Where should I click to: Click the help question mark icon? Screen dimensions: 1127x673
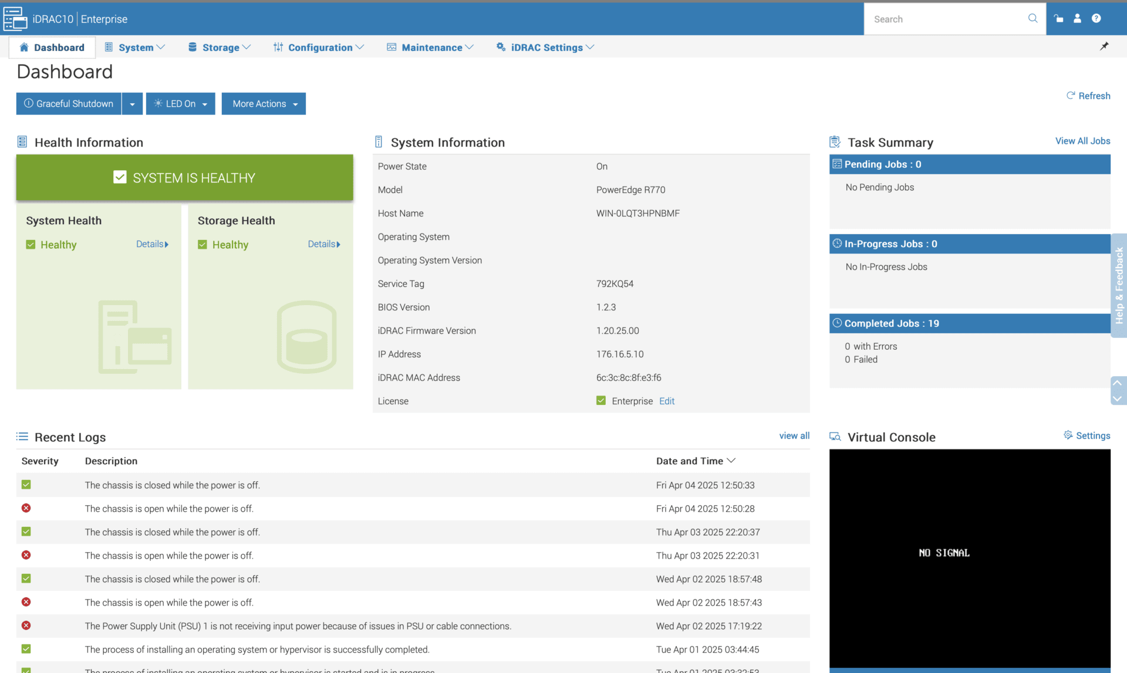point(1096,18)
